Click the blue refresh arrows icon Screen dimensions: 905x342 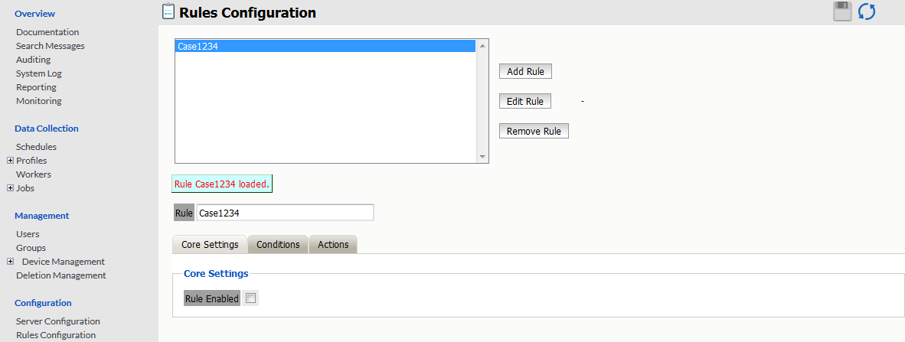[867, 11]
